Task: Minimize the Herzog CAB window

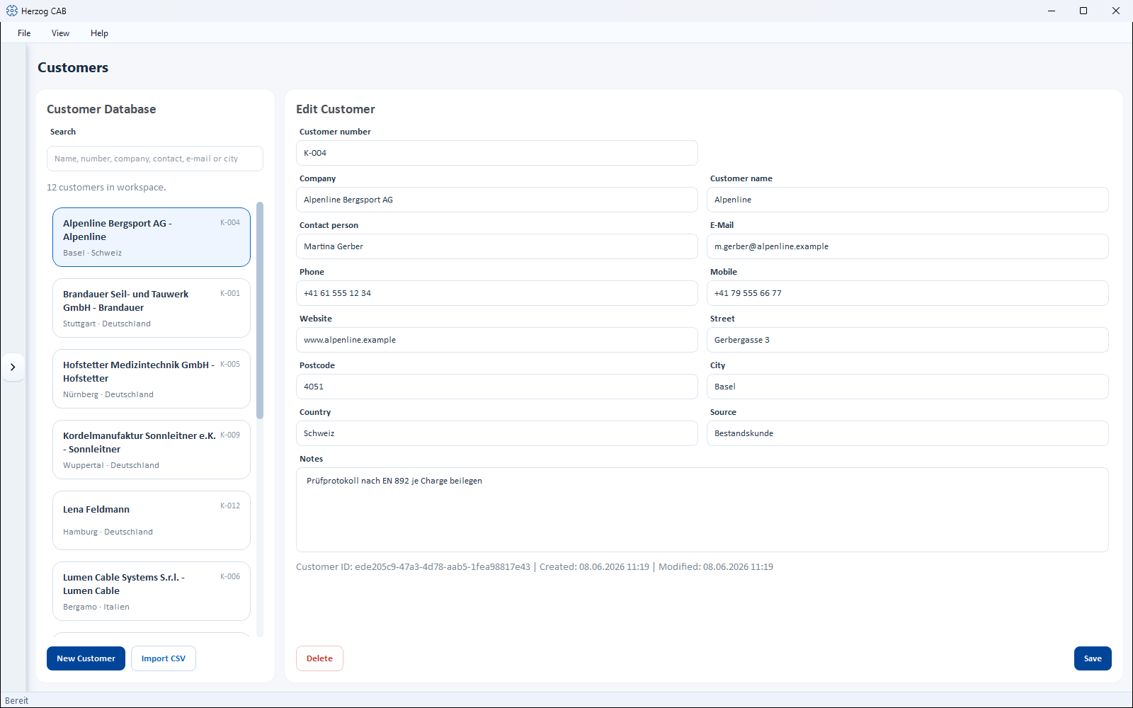Action: [x=1052, y=11]
